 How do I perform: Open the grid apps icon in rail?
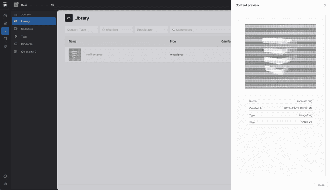(5, 23)
